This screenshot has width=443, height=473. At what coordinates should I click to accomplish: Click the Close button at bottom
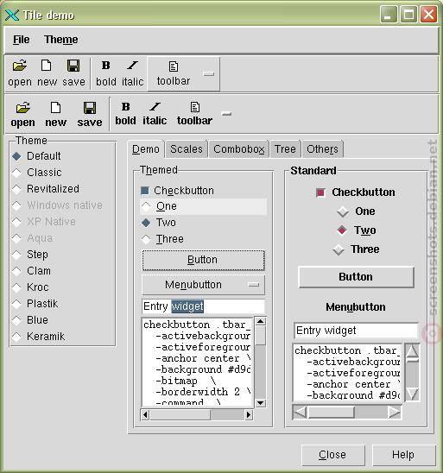[332, 455]
